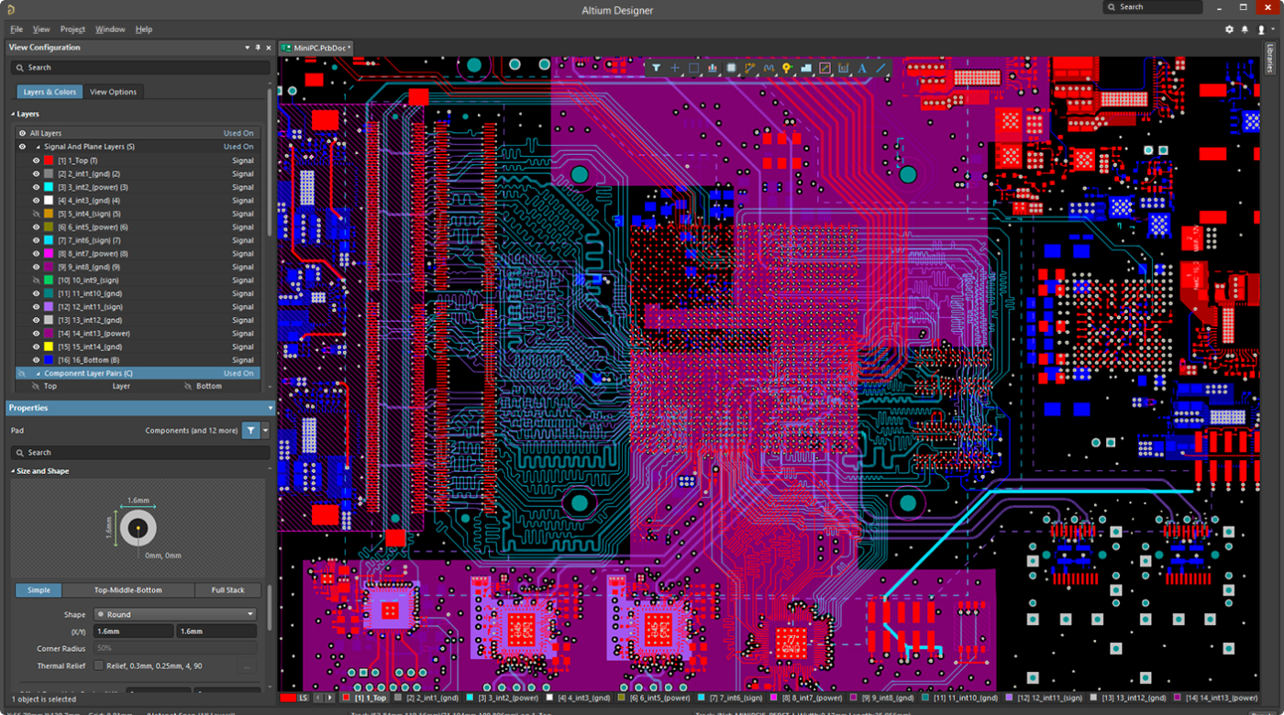The width and height of the screenshot is (1284, 715).
Task: Collapse the Layers section
Action: 13,115
